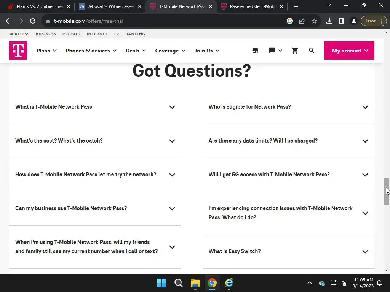Screen dimensions: 390x292
Task: Expand connection issues with Network Pass question
Action: tap(289, 213)
